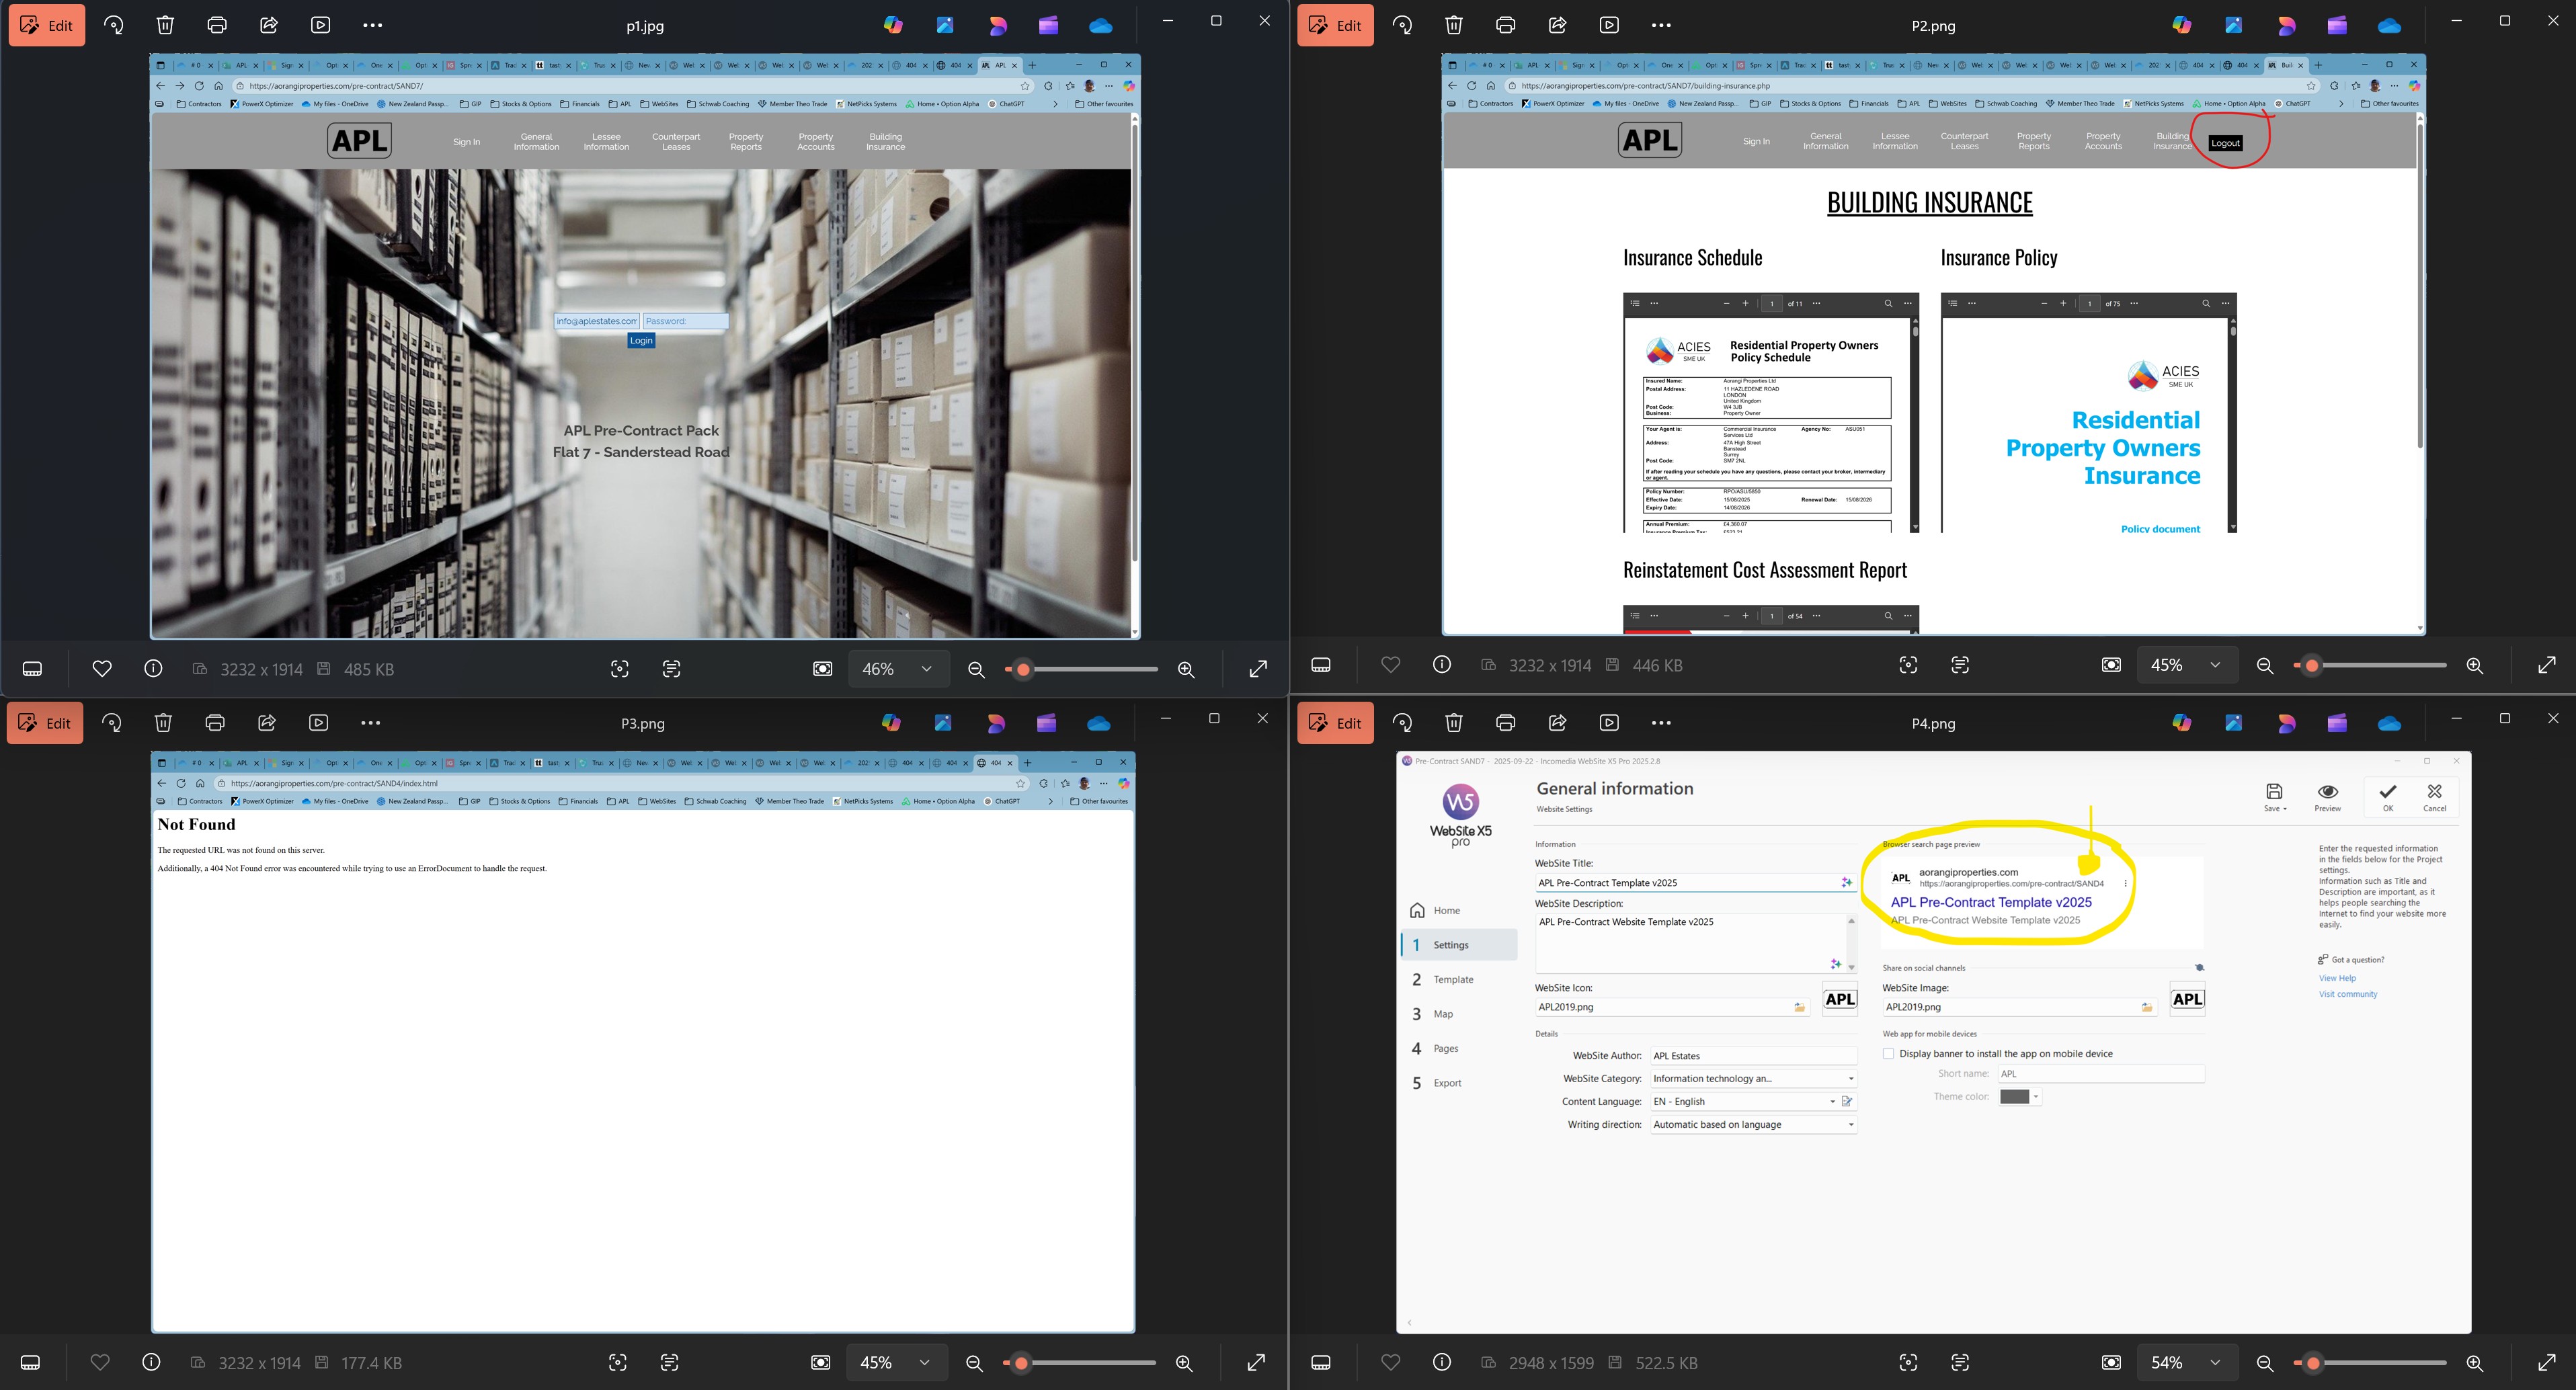The height and width of the screenshot is (1390, 2576).
Task: Open the three-dots menu in the P3.png window
Action: (370, 723)
